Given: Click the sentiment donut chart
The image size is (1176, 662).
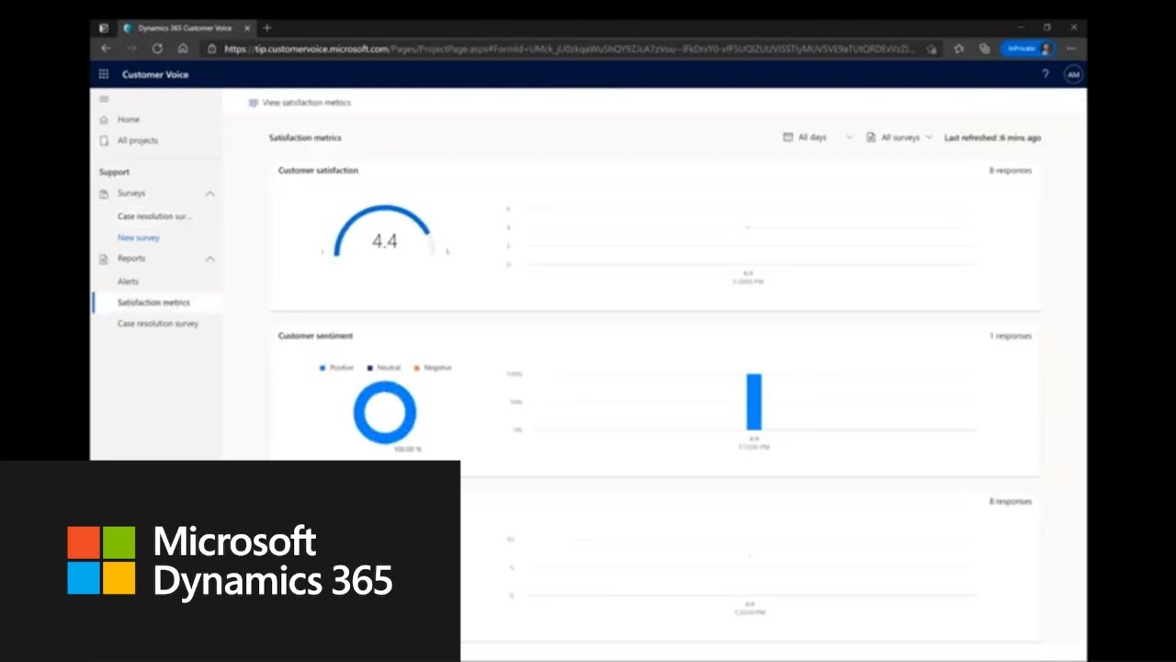Looking at the screenshot, I should (x=385, y=413).
